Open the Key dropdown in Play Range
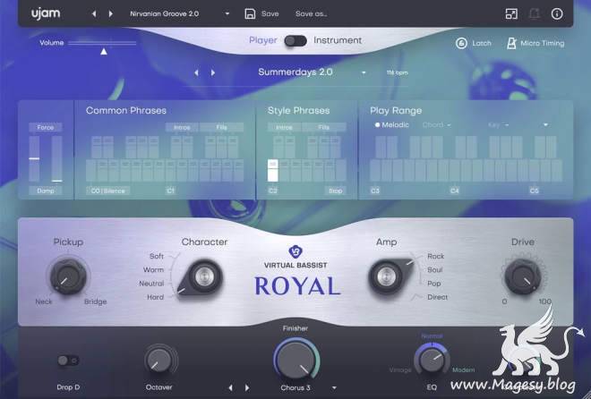The image size is (591, 399). 498,125
